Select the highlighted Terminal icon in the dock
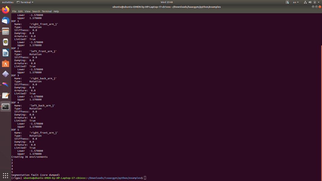322x181 pixels. (x=5, y=107)
